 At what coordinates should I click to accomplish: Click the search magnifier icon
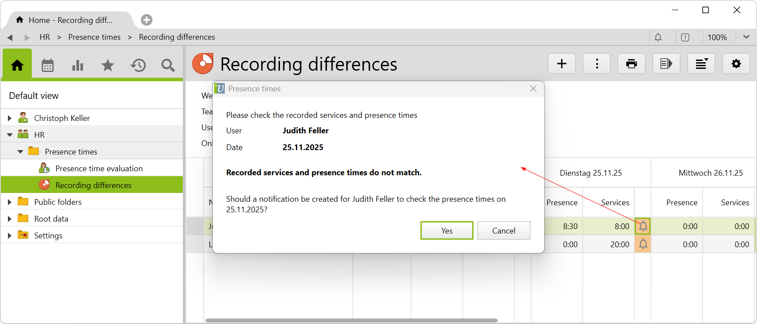pyautogui.click(x=168, y=65)
